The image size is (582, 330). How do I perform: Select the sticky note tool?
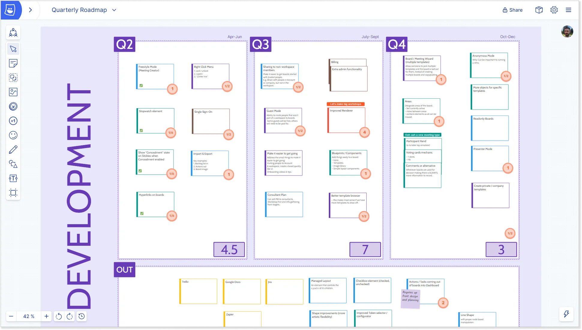tap(13, 63)
